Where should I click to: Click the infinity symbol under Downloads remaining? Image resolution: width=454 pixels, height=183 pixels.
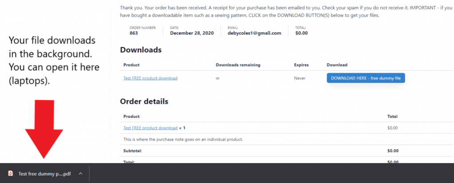point(217,78)
